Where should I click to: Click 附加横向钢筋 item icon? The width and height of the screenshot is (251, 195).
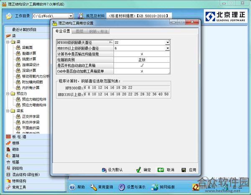pos(18,82)
